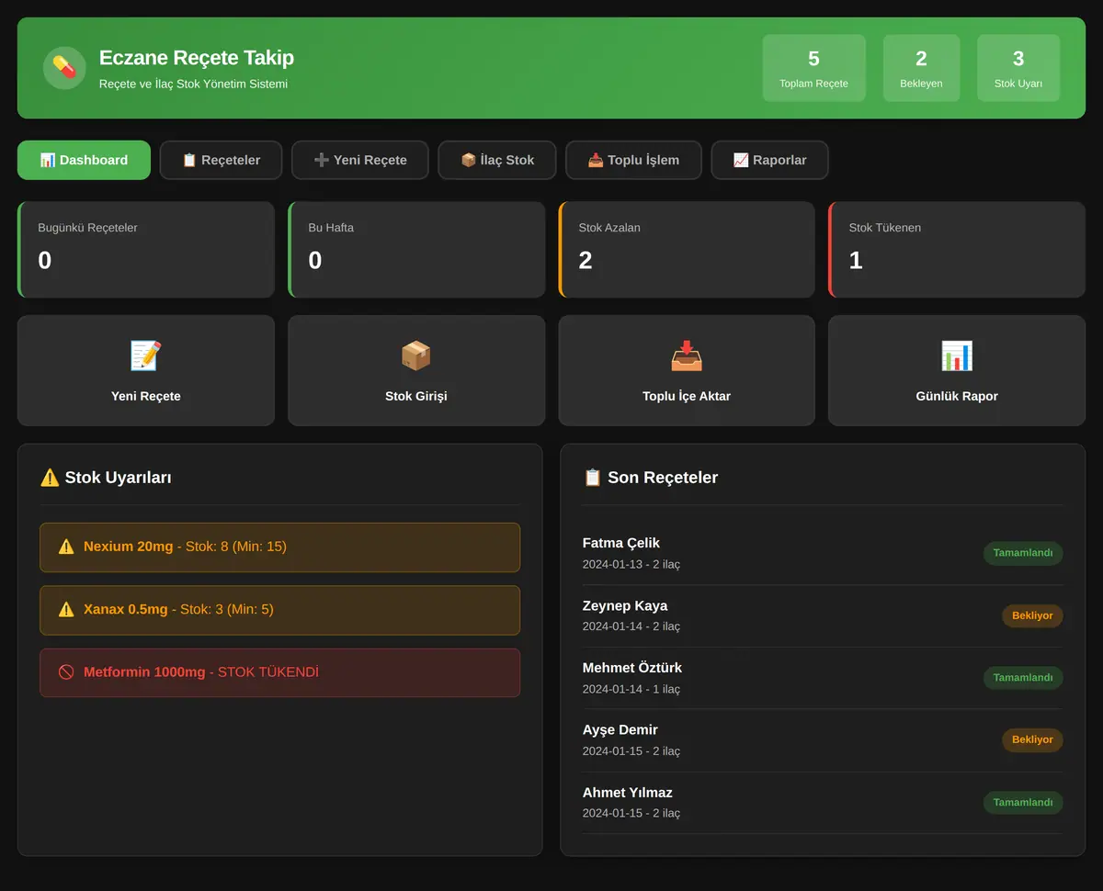
Task: Click the prohibited icon beside Metformin 1000mg
Action: (66, 672)
